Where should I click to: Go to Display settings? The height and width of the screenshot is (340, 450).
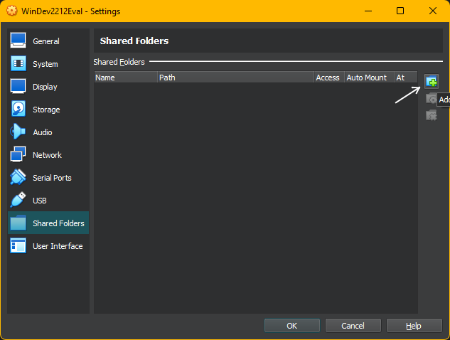click(x=48, y=86)
